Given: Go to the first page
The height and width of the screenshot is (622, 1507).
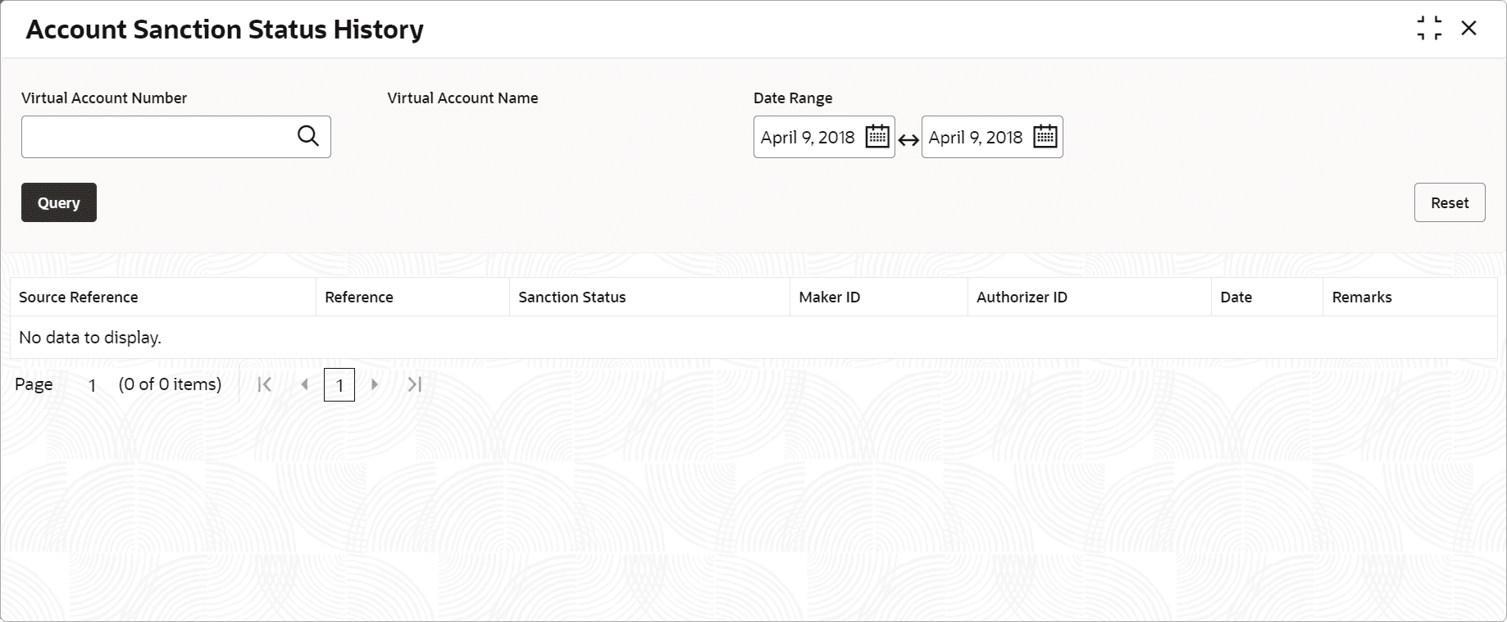Looking at the screenshot, I should coord(264,384).
